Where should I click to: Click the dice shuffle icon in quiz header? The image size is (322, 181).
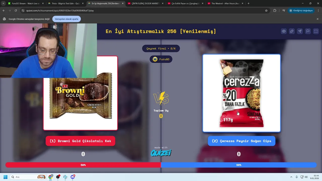coord(292,31)
